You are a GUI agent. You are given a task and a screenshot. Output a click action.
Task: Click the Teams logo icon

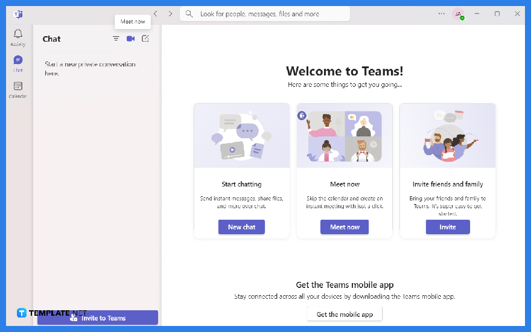(18, 14)
